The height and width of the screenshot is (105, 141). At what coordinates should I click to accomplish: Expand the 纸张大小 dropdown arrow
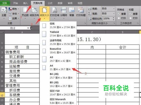(44, 19)
